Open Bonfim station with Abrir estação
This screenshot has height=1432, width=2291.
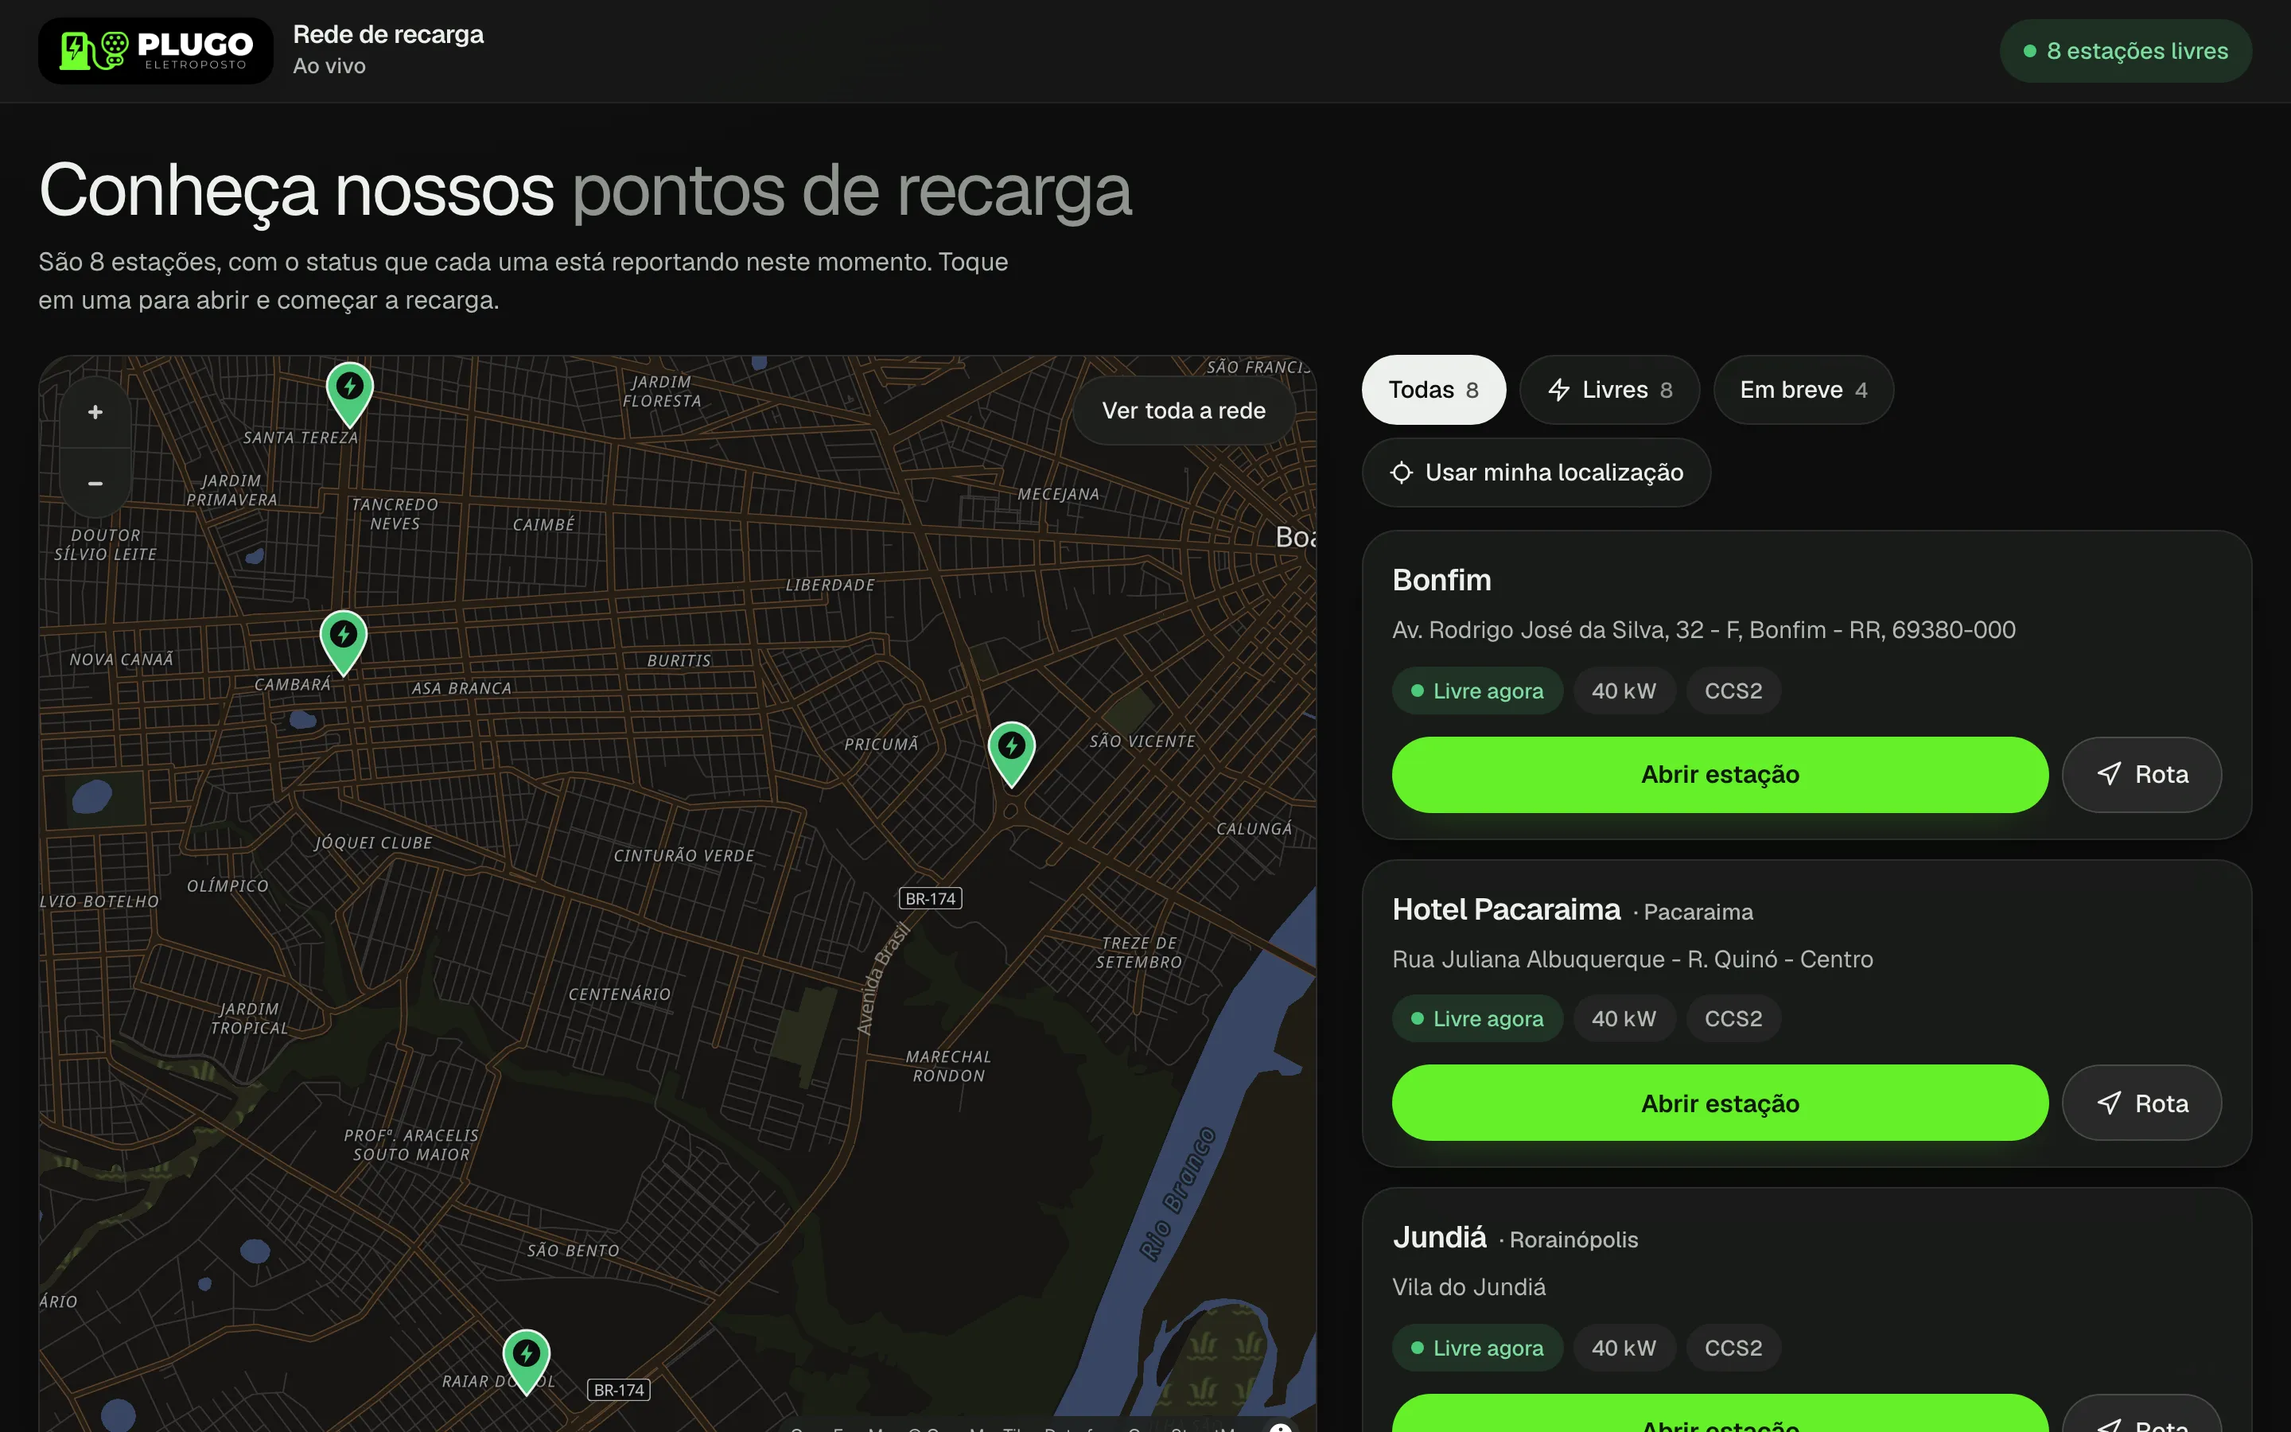(1719, 775)
